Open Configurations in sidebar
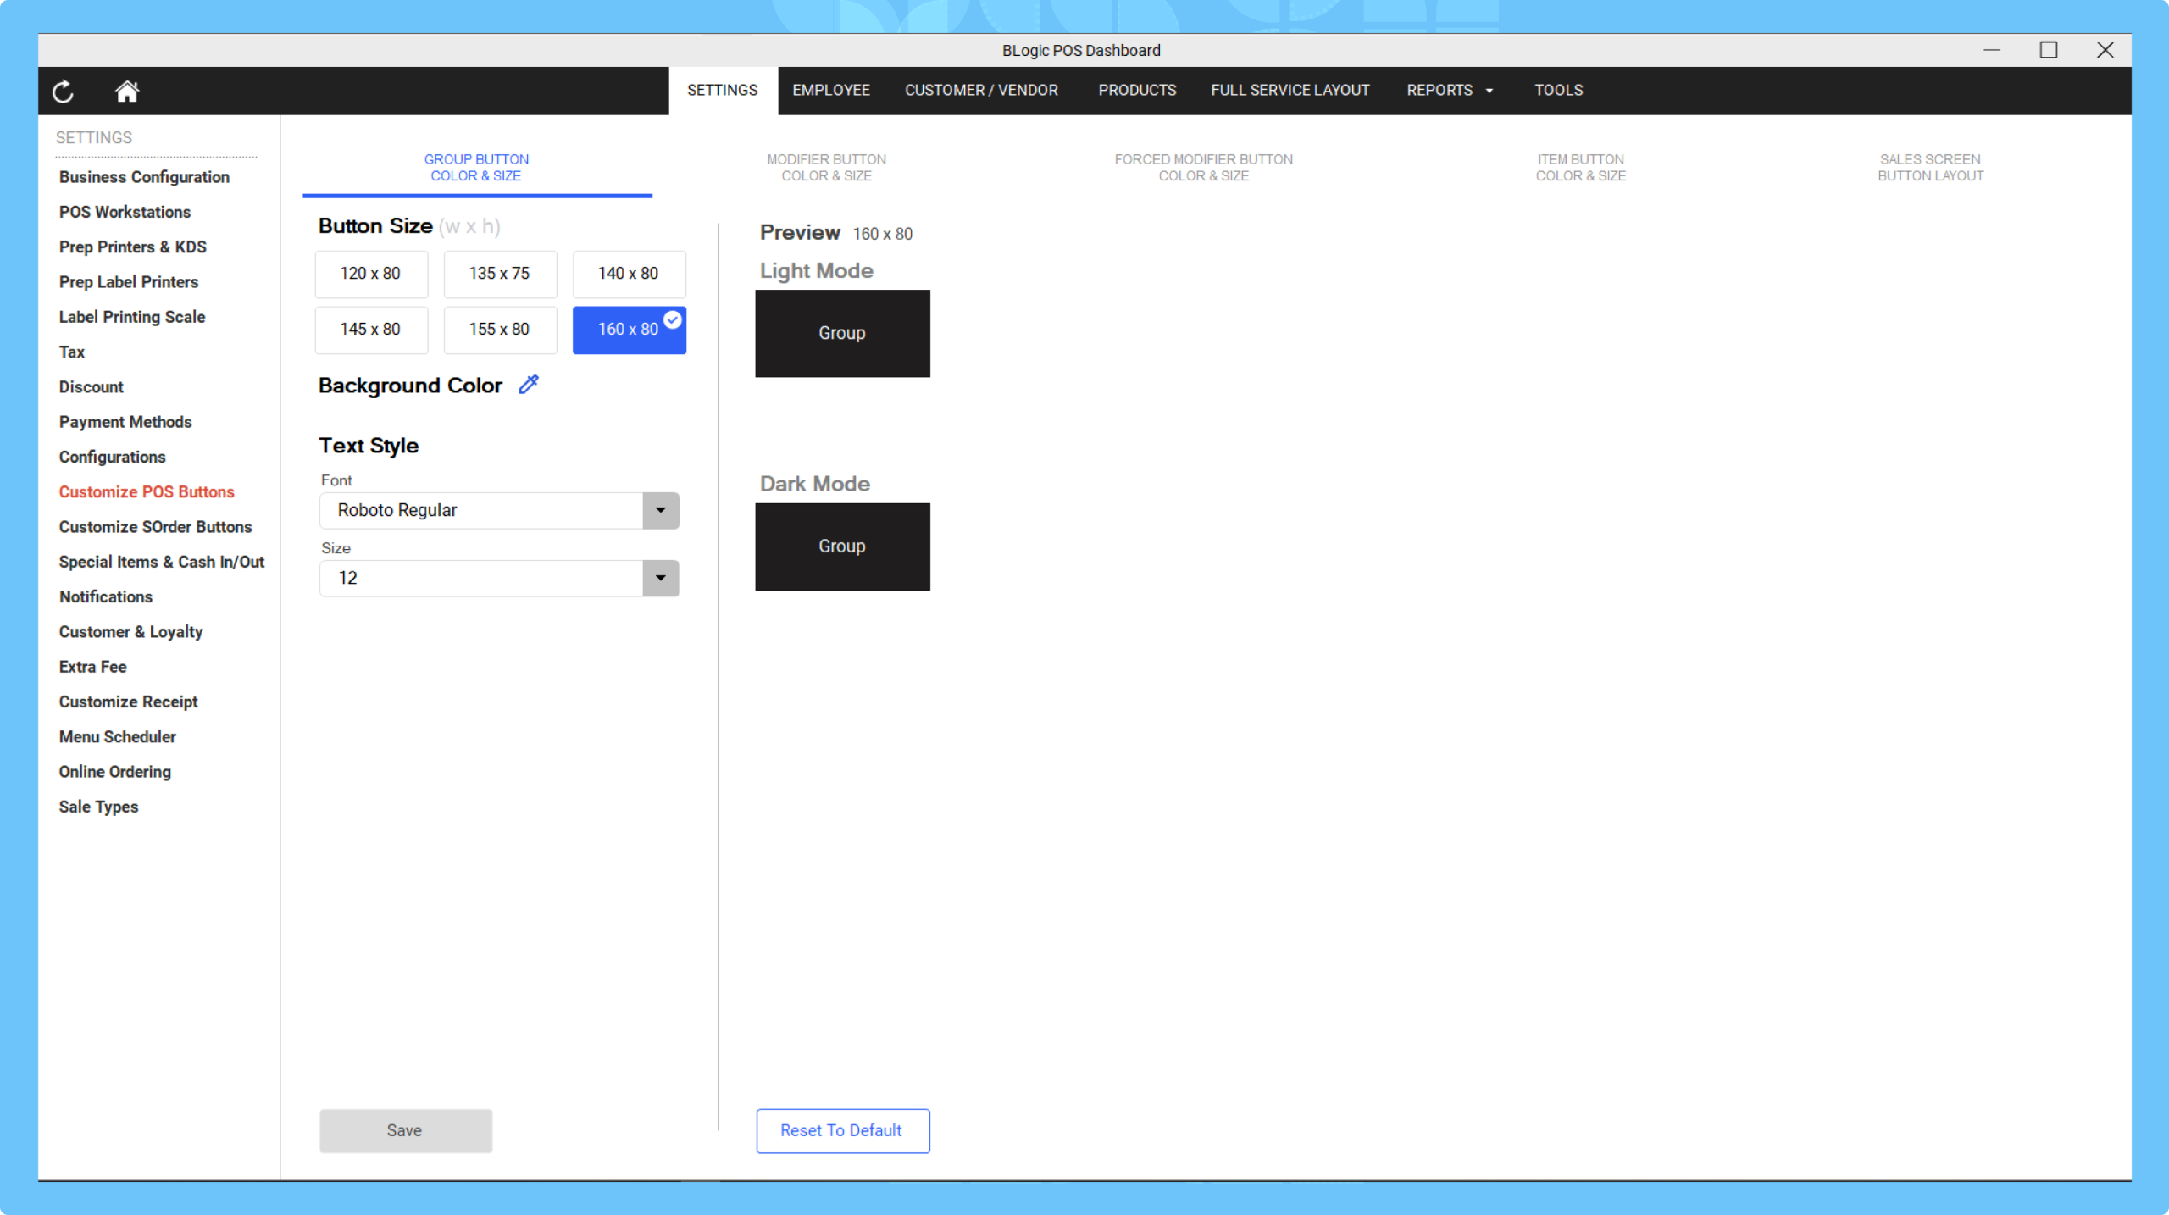Image resolution: width=2169 pixels, height=1215 pixels. point(113,457)
